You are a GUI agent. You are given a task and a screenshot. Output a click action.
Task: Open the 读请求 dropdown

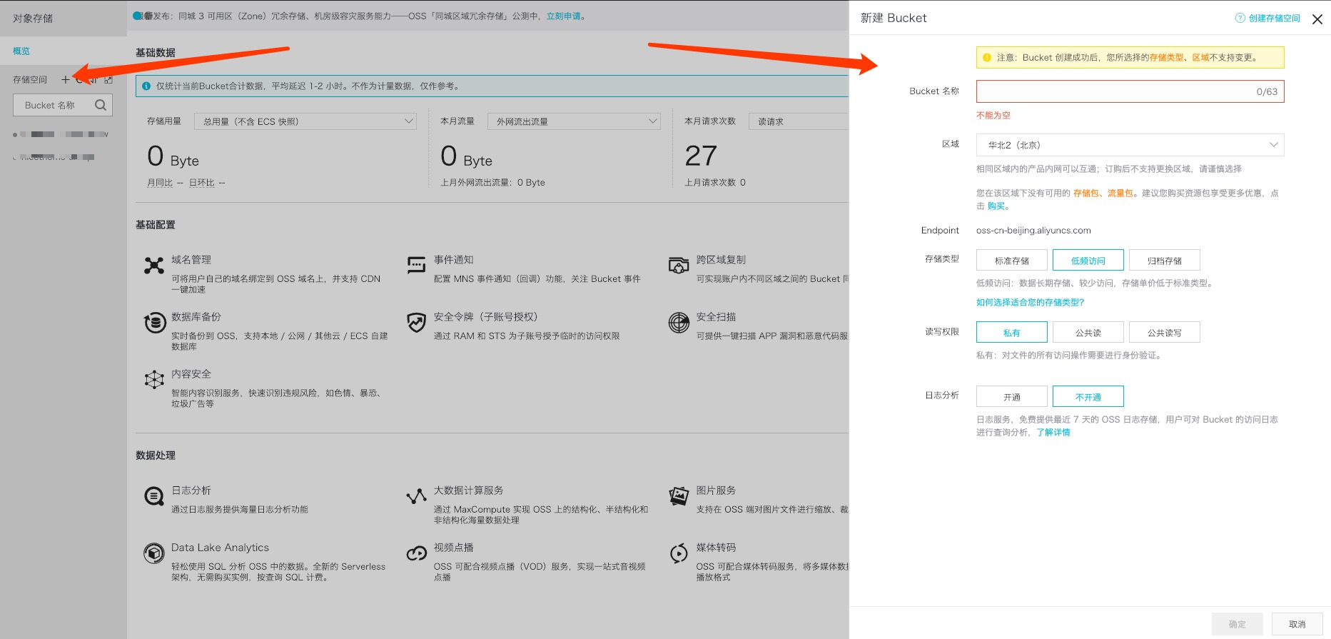coord(799,121)
